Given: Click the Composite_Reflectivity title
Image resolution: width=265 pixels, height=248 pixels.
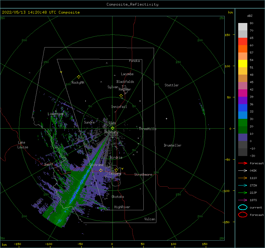Looking at the screenshot, I should coord(132,4).
